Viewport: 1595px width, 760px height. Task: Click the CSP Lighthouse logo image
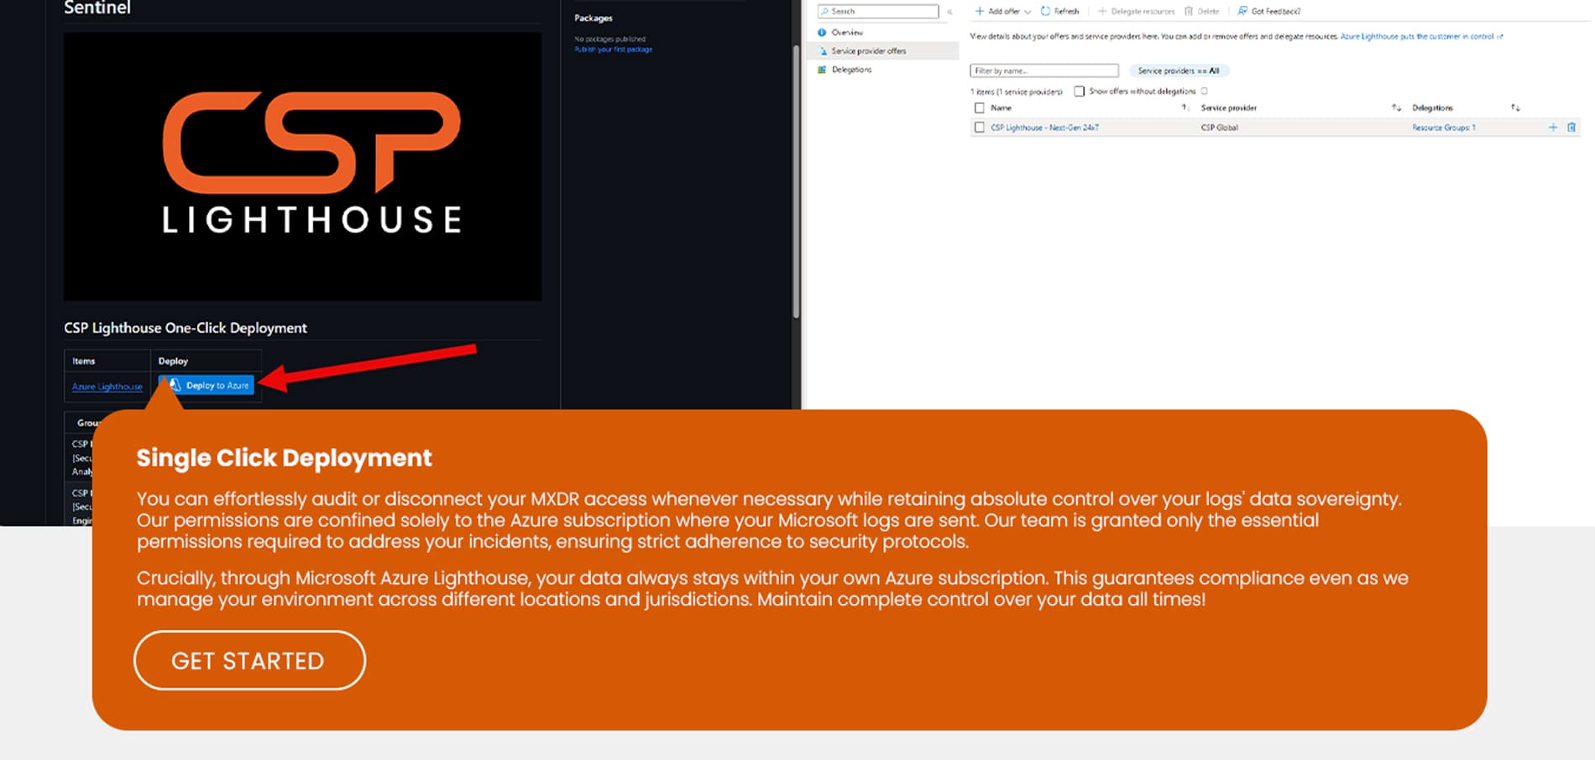coord(303,166)
